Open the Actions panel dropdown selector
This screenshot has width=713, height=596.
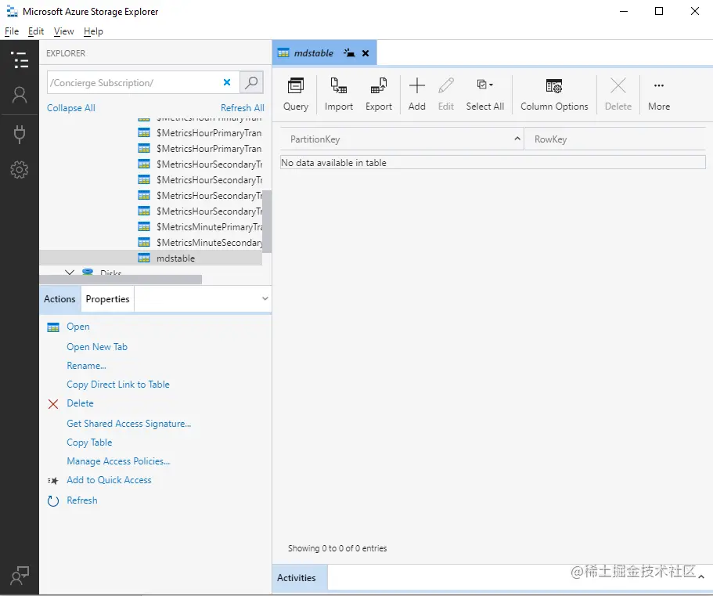(265, 298)
